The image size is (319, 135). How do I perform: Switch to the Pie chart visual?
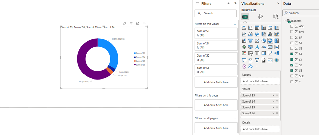264,41
